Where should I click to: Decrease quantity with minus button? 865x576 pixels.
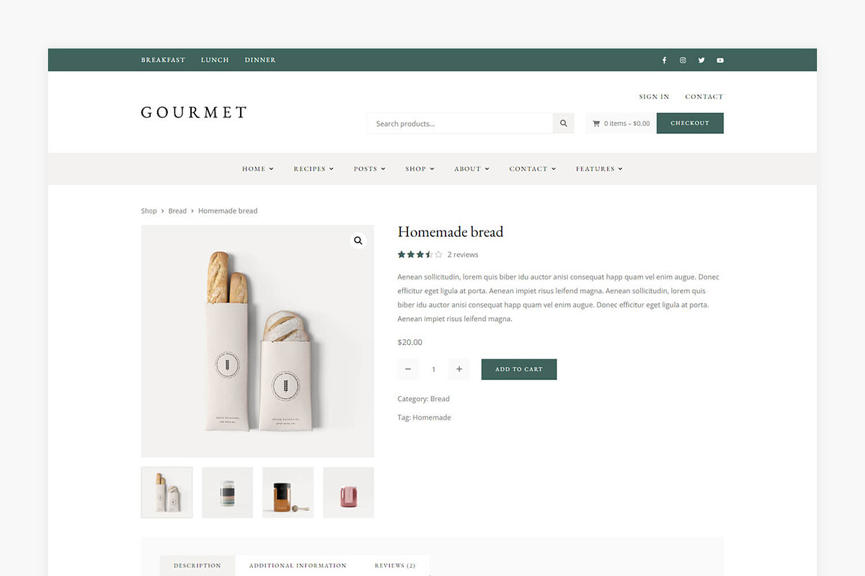408,369
